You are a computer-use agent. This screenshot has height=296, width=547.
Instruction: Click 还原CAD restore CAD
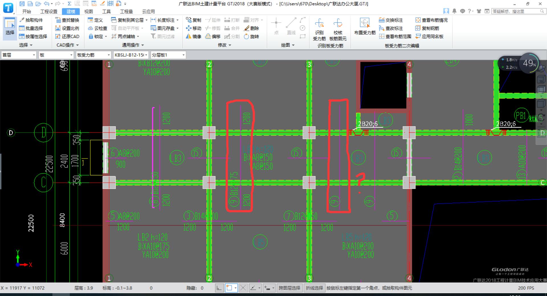coord(67,36)
